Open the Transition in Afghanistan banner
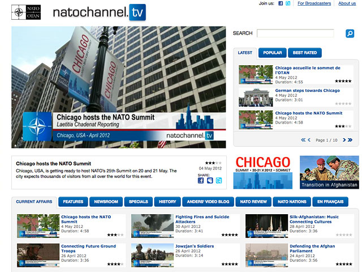The width and height of the screenshot is (362, 272). click(329, 172)
